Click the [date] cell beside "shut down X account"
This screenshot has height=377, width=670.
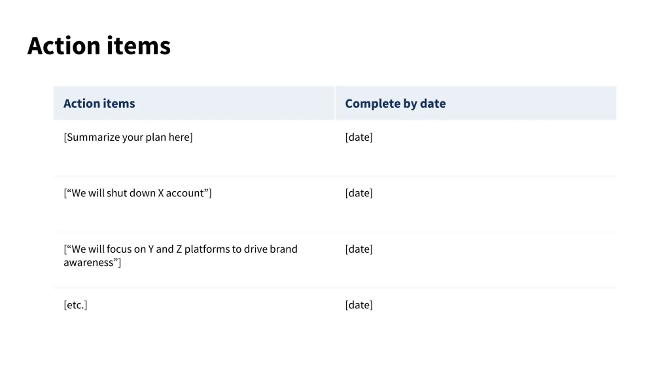point(476,204)
